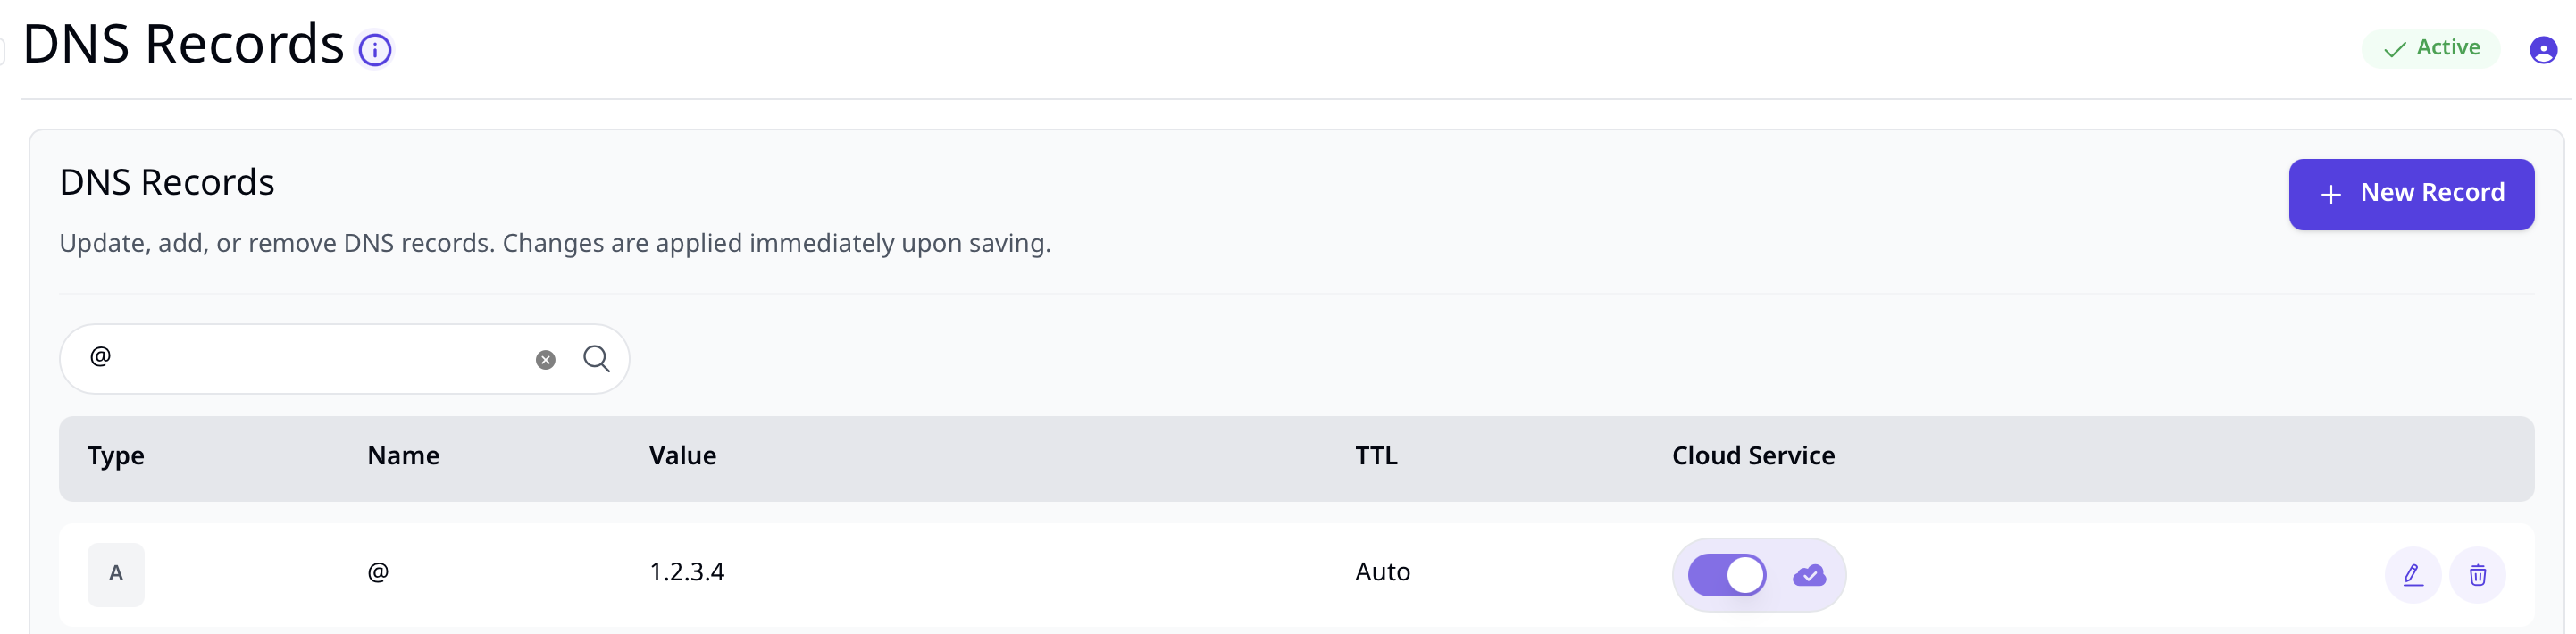Click the Active status badge
Screen dimensions: 2576x634
coord(2431,48)
